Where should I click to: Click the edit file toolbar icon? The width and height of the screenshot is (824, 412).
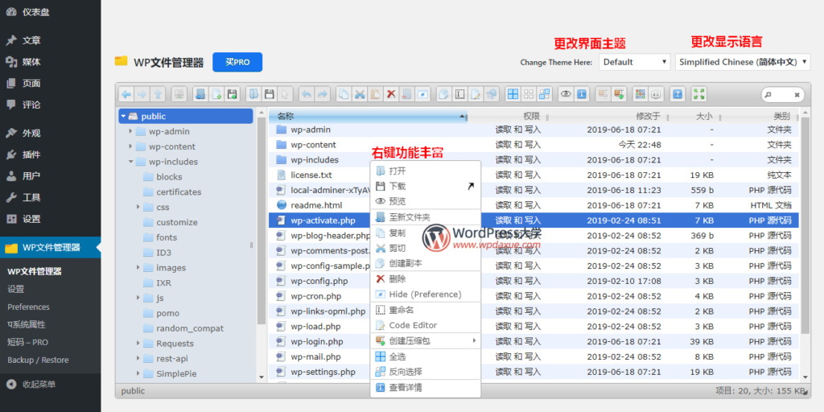[476, 94]
